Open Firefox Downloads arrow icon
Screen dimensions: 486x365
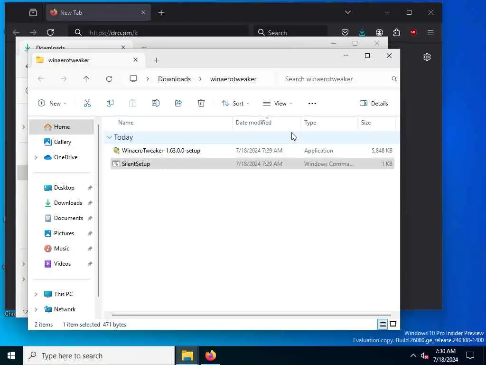pyautogui.click(x=362, y=32)
